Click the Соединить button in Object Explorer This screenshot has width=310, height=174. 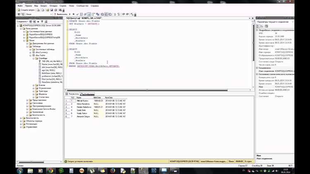22,21
